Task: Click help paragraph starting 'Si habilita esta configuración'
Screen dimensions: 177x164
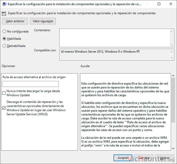Action: (125, 116)
